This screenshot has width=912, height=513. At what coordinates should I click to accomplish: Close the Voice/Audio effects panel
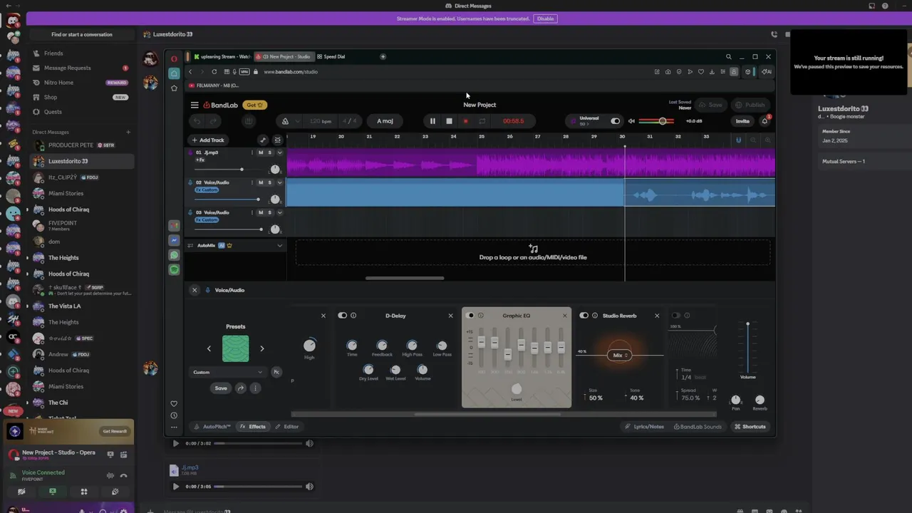195,290
